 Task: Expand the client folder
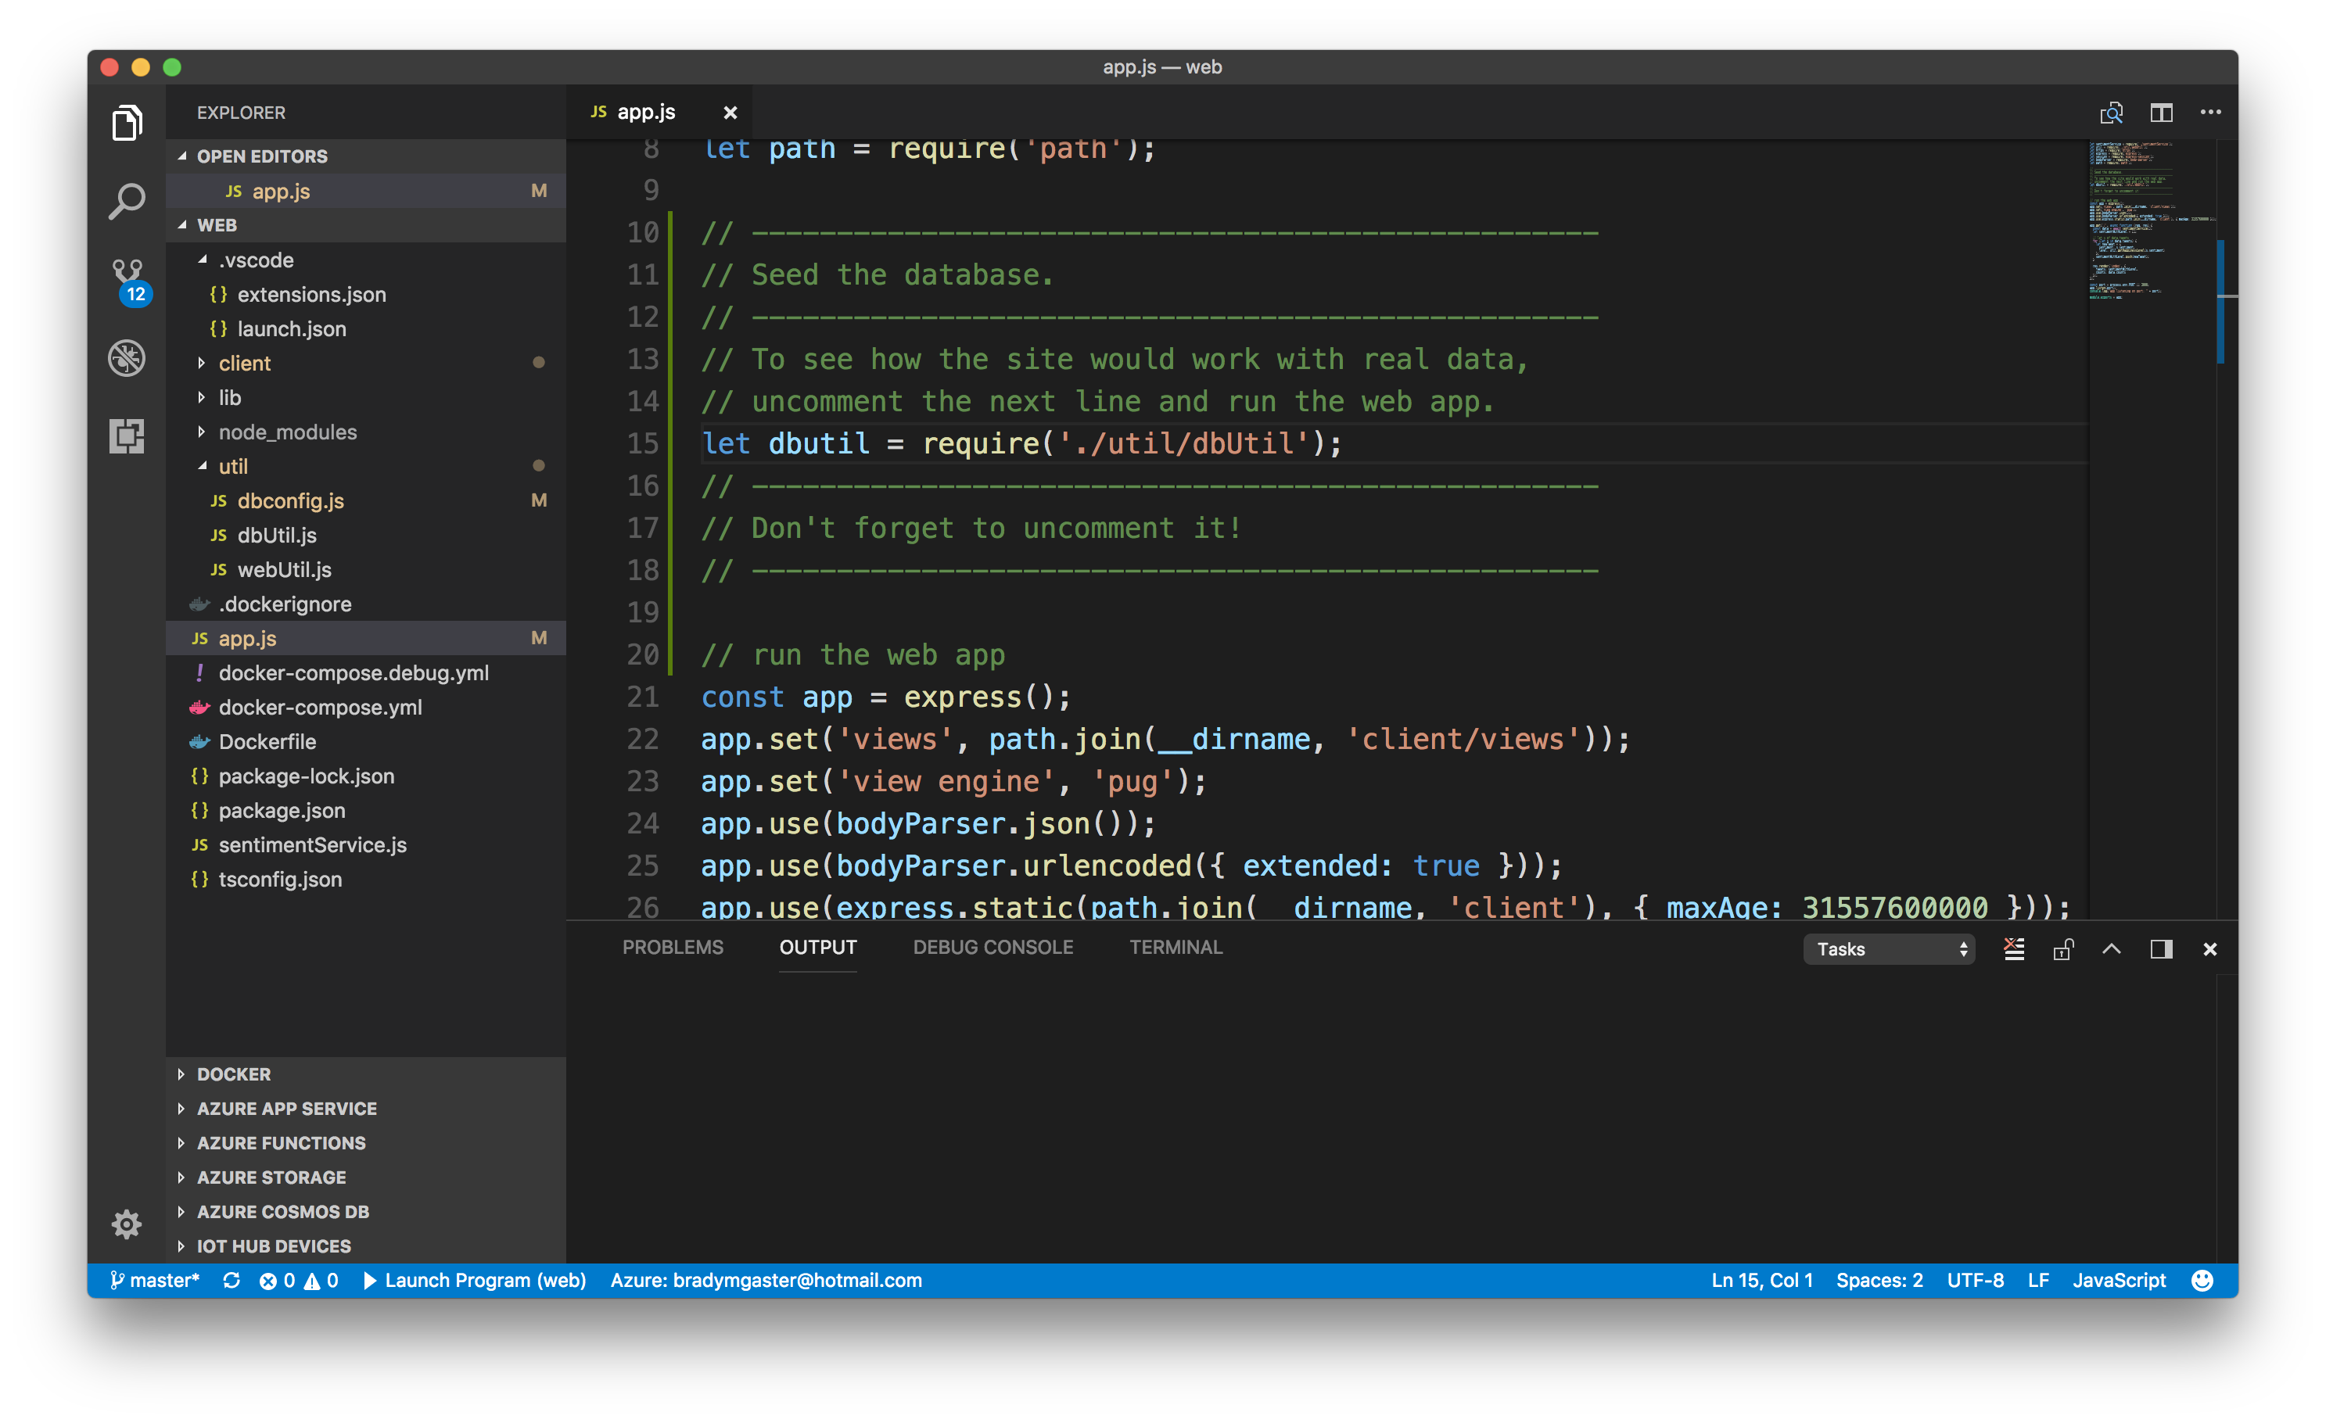(245, 364)
